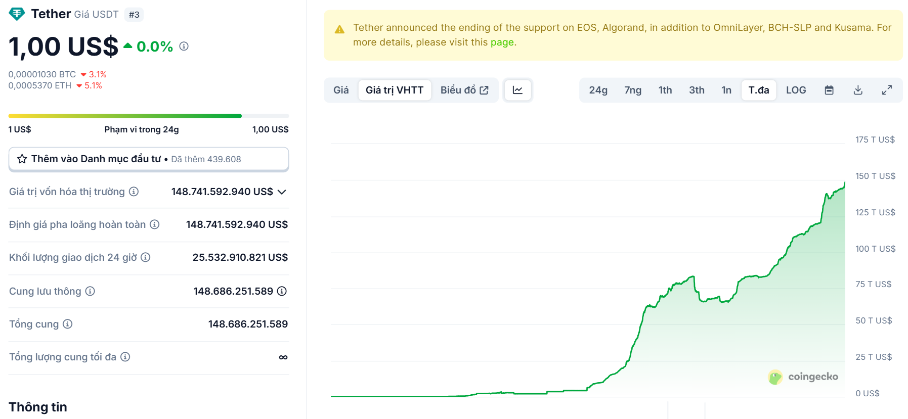Screen dimensions: 908x419
Task: Open Biểu đồ external chart tab
Action: click(x=464, y=90)
